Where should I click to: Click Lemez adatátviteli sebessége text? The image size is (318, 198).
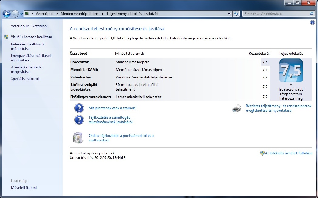pos(139,97)
